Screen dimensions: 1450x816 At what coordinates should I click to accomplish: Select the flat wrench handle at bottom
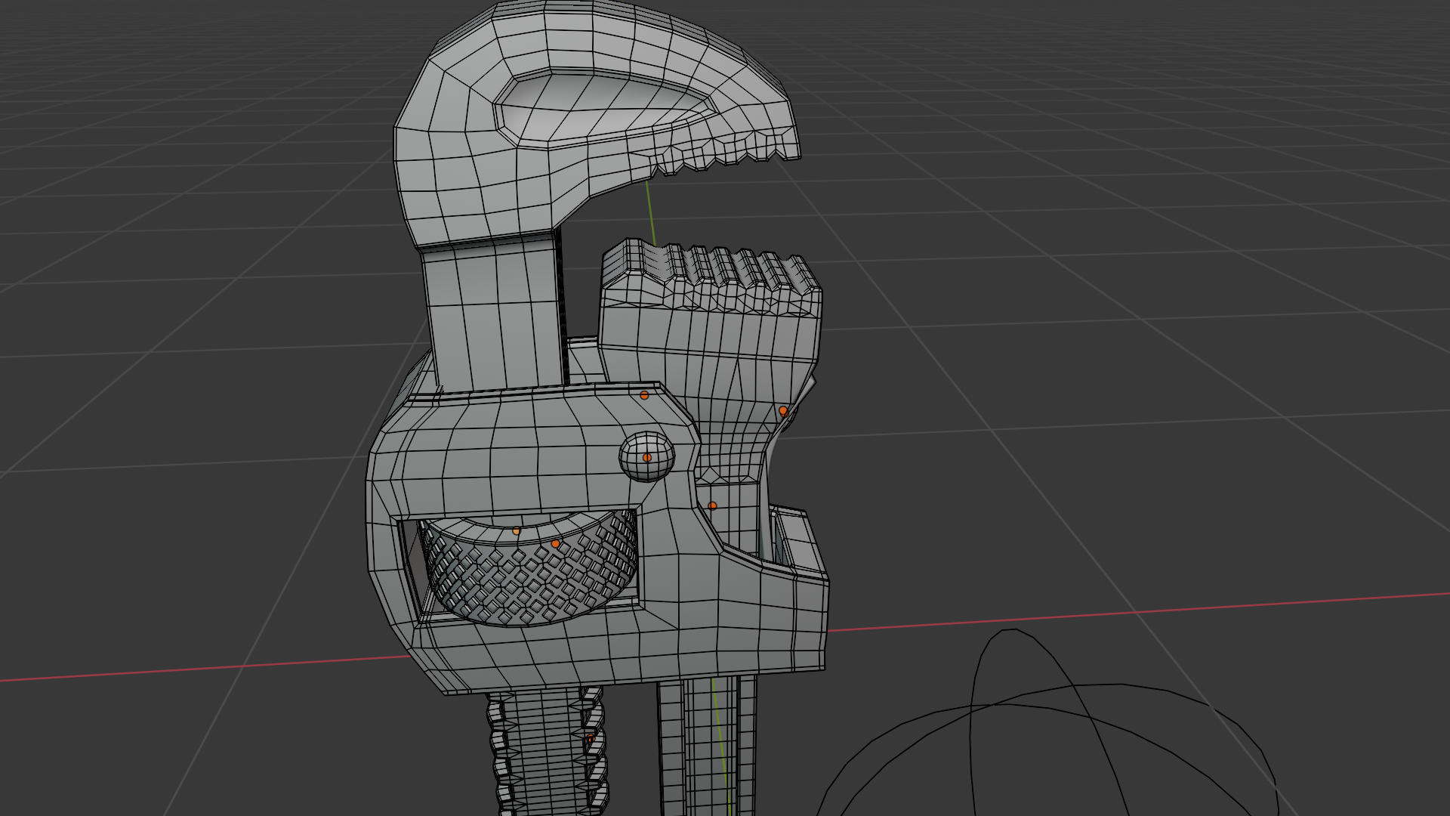tap(706, 746)
